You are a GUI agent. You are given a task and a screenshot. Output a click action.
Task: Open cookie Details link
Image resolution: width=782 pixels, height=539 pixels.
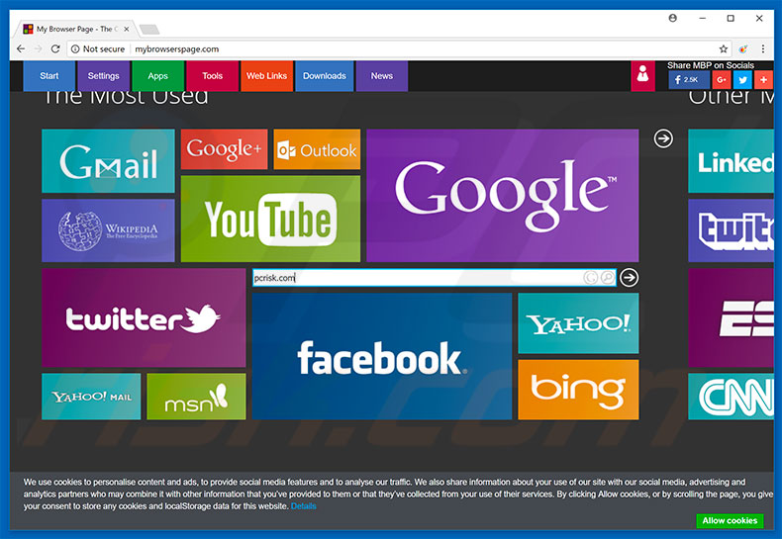click(x=303, y=506)
